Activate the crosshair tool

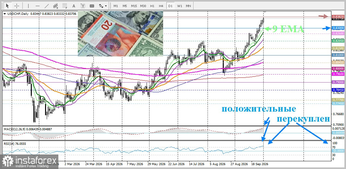[x=17, y=6]
